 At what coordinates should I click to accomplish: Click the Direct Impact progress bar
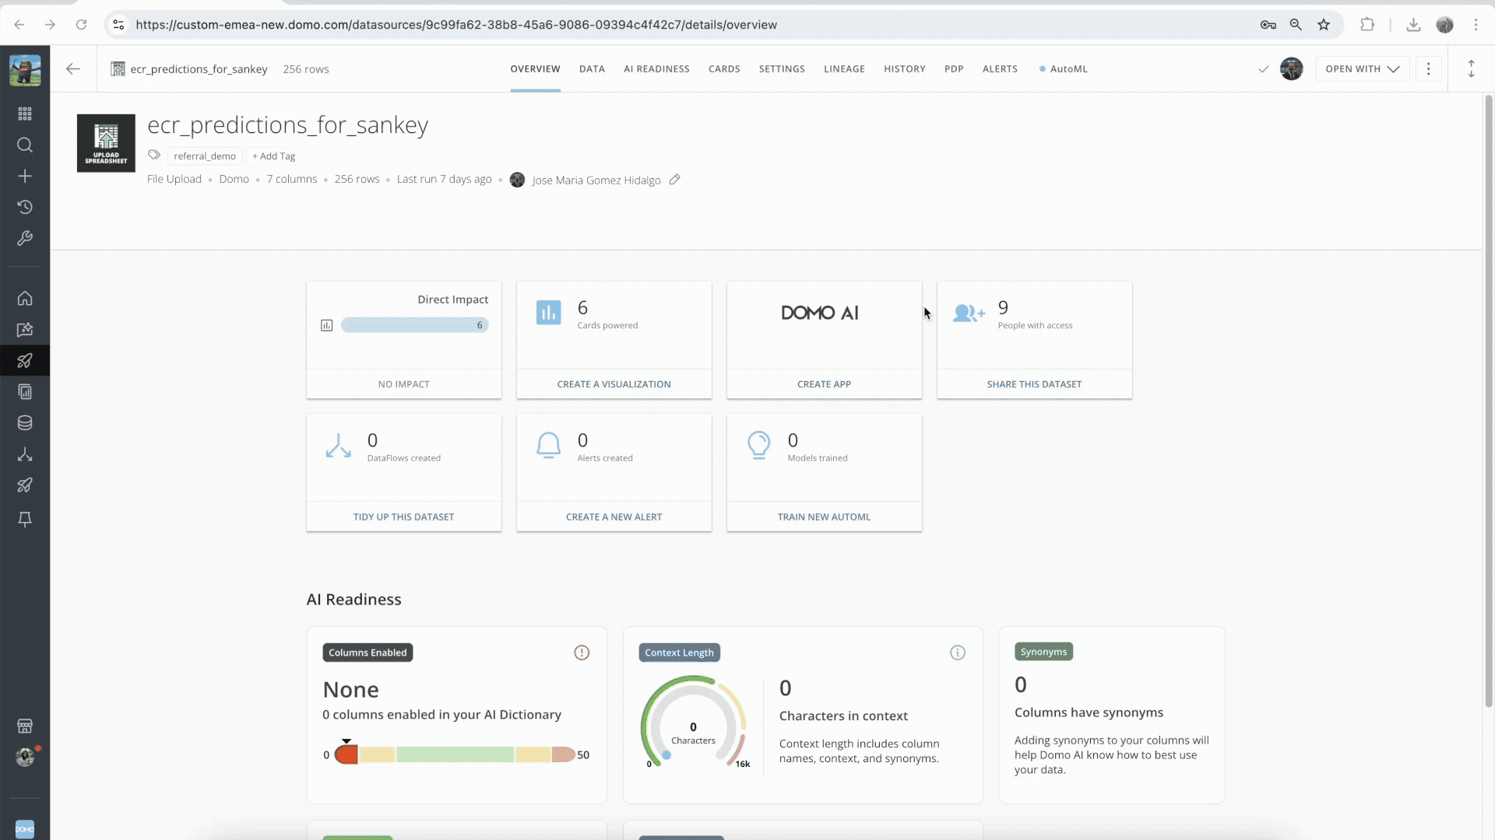coord(414,325)
